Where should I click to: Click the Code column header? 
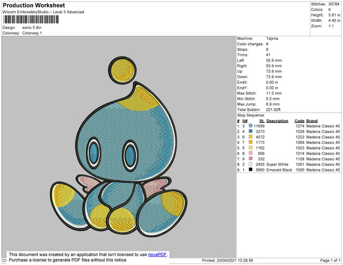299,121
